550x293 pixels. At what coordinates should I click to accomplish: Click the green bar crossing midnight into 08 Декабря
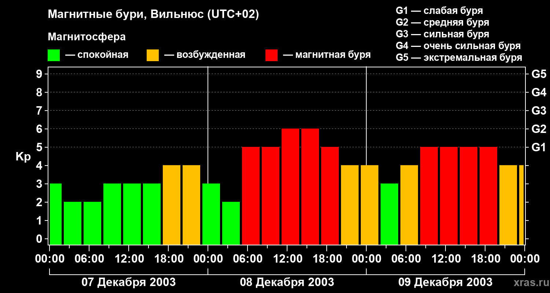[x=211, y=214]
